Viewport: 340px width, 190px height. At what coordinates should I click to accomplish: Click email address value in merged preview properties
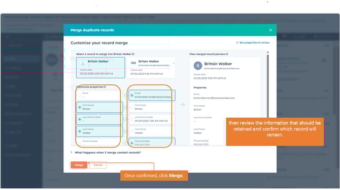214,98
